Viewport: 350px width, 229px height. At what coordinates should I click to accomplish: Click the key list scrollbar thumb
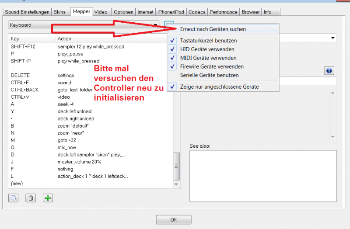coord(176,166)
